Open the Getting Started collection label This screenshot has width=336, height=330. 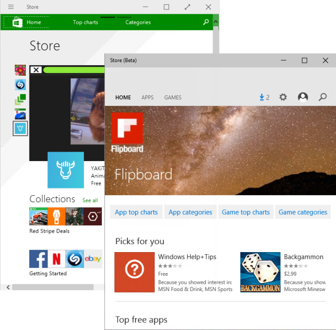(x=48, y=274)
